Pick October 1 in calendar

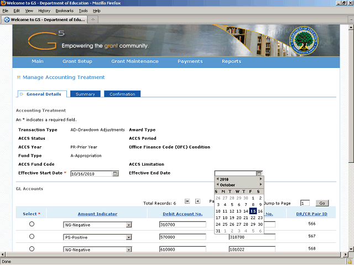(x=253, y=198)
